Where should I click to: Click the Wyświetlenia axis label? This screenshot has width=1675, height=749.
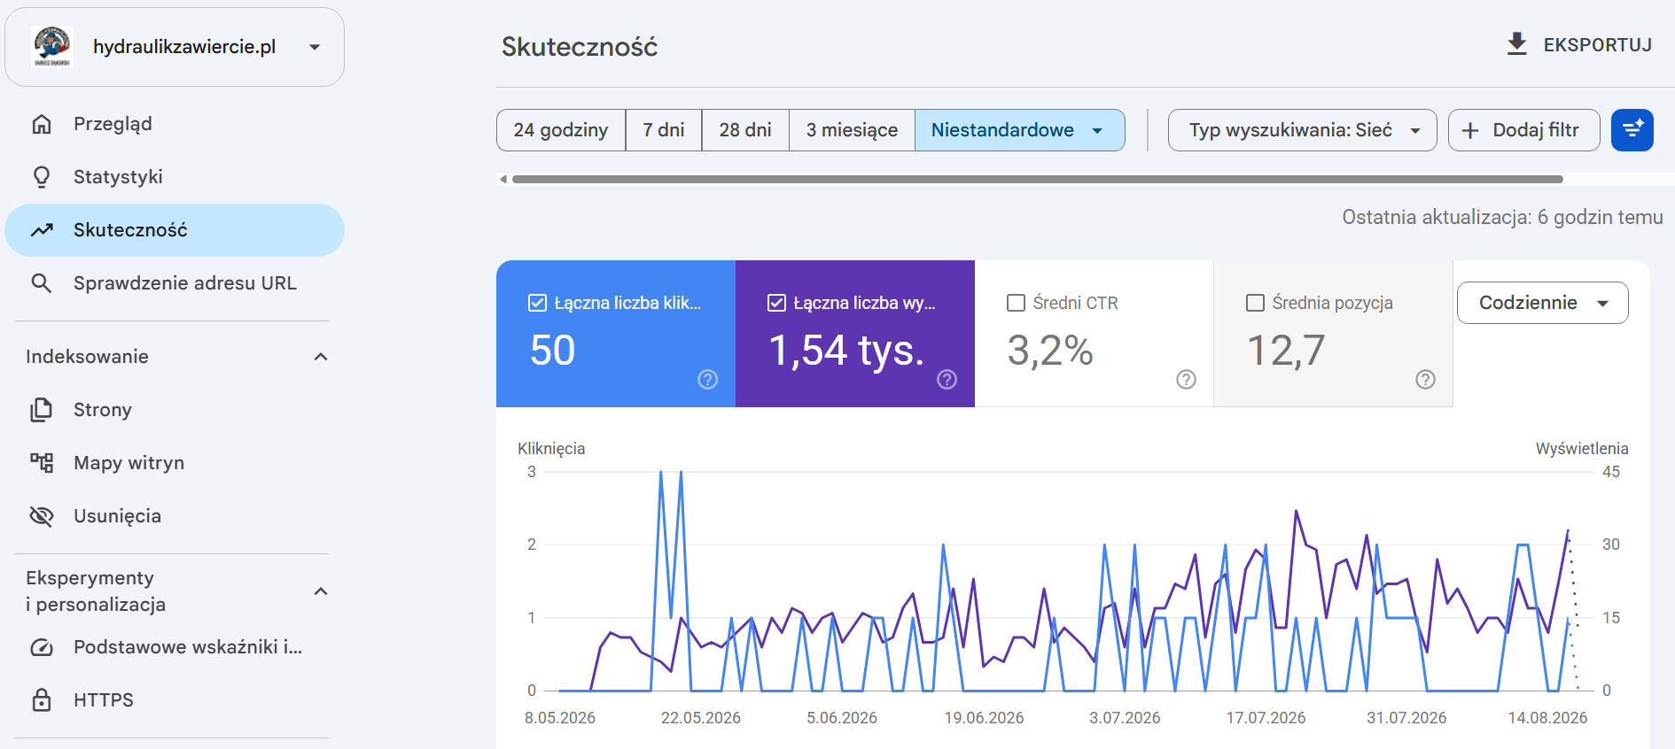(1582, 449)
